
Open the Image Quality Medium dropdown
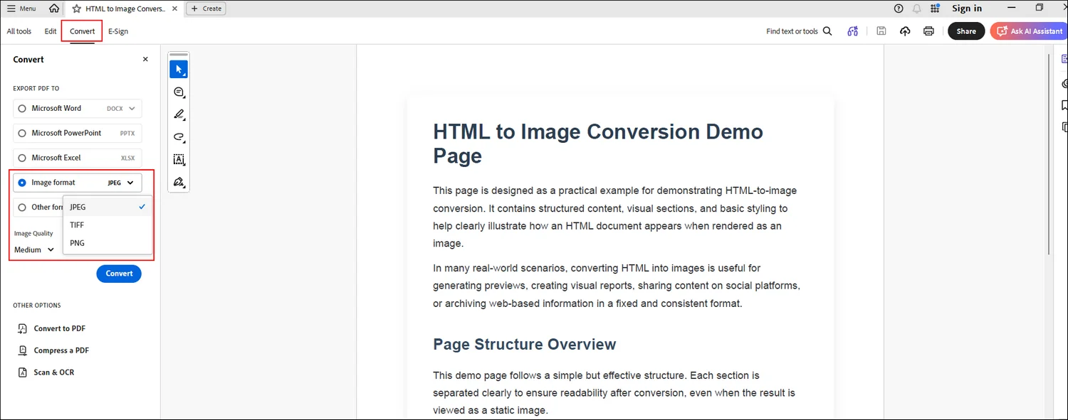pyautogui.click(x=33, y=249)
